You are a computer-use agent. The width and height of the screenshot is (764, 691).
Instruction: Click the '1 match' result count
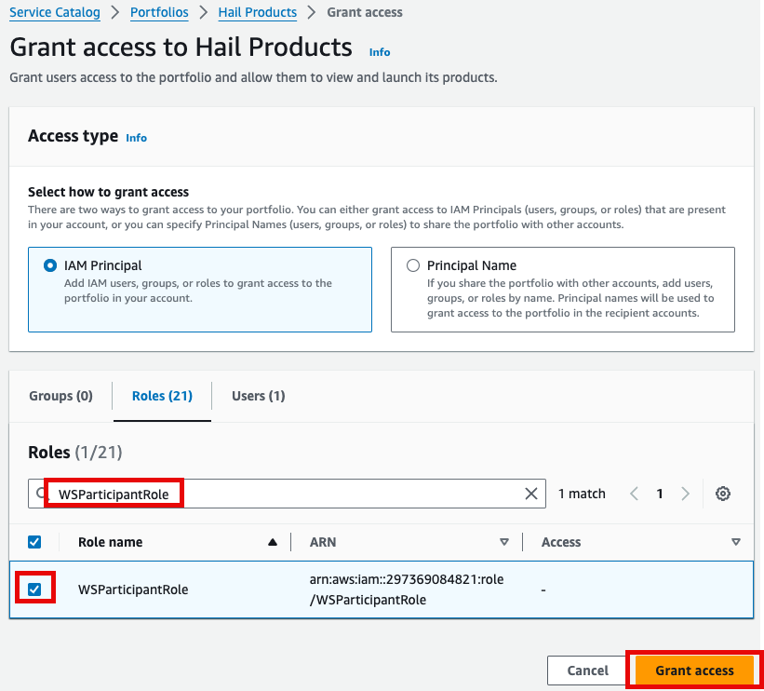click(582, 494)
